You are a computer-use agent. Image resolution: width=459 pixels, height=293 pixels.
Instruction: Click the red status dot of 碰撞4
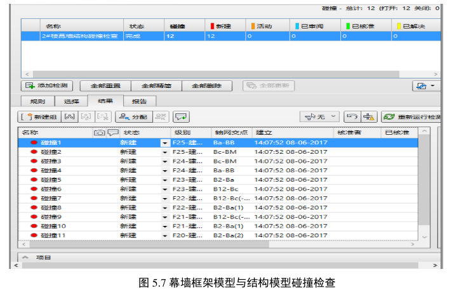pyautogui.click(x=34, y=170)
